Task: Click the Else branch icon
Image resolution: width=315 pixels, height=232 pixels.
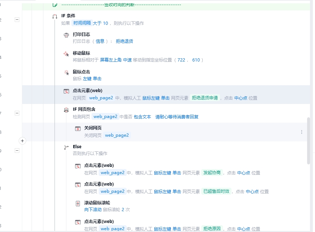Action: (66, 147)
